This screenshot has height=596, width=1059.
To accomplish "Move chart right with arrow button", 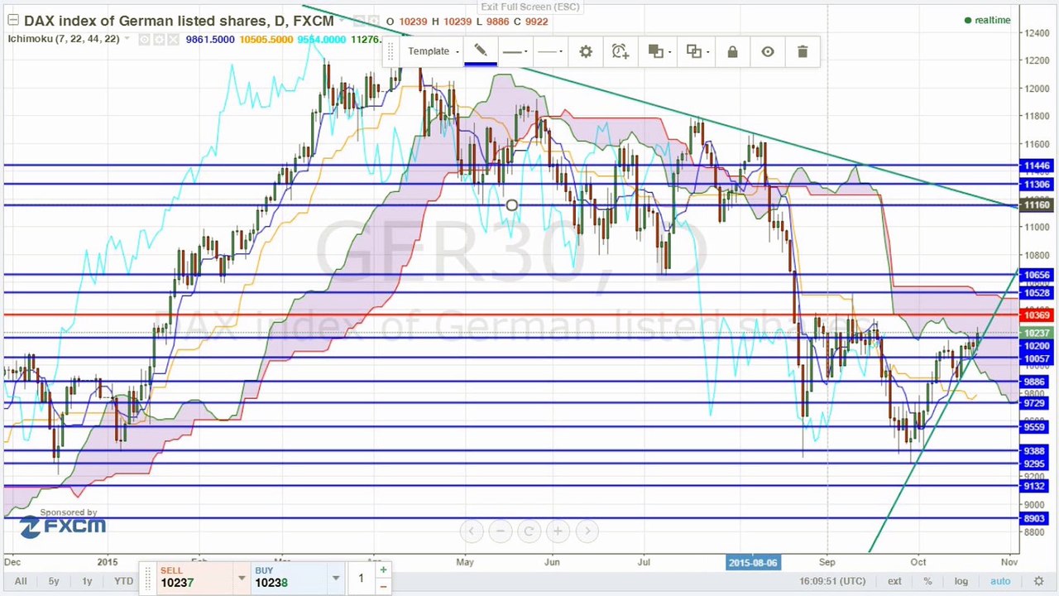I will [x=587, y=531].
